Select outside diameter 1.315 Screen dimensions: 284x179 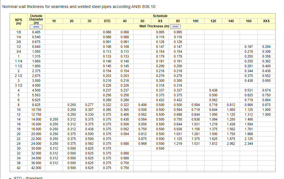(x=36, y=56)
